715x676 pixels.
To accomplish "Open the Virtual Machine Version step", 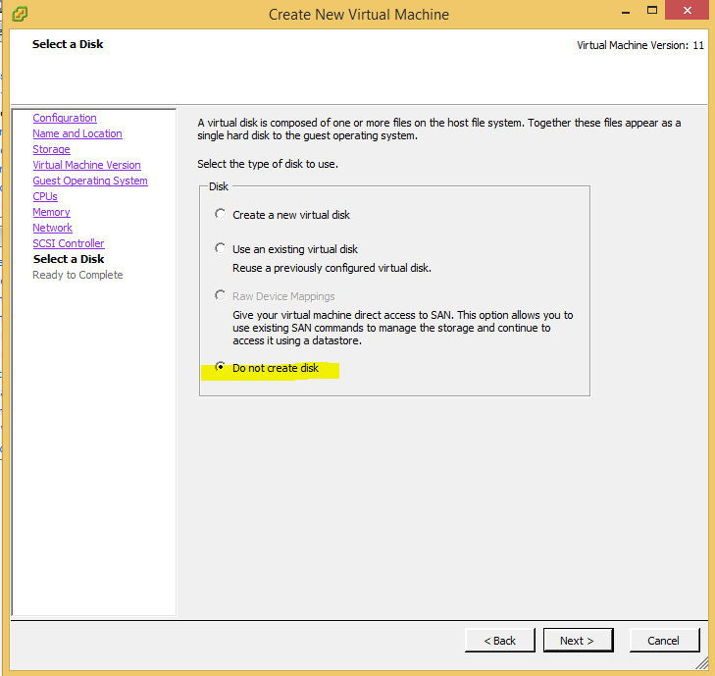I will coord(86,165).
